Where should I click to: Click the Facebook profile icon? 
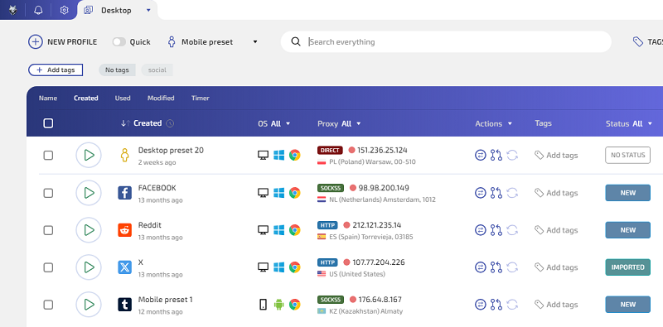125,193
